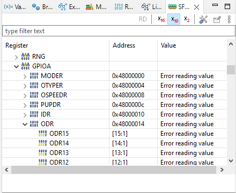Open the Registers tab
This screenshot has height=193, width=236.
click(x=124, y=7)
